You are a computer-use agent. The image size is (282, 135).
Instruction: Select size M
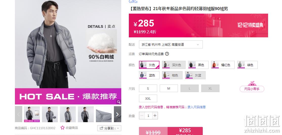click(169, 88)
